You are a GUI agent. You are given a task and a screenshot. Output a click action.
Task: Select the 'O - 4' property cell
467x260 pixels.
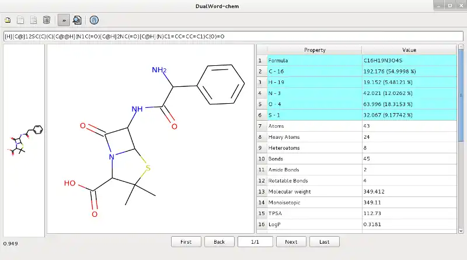tap(315, 104)
